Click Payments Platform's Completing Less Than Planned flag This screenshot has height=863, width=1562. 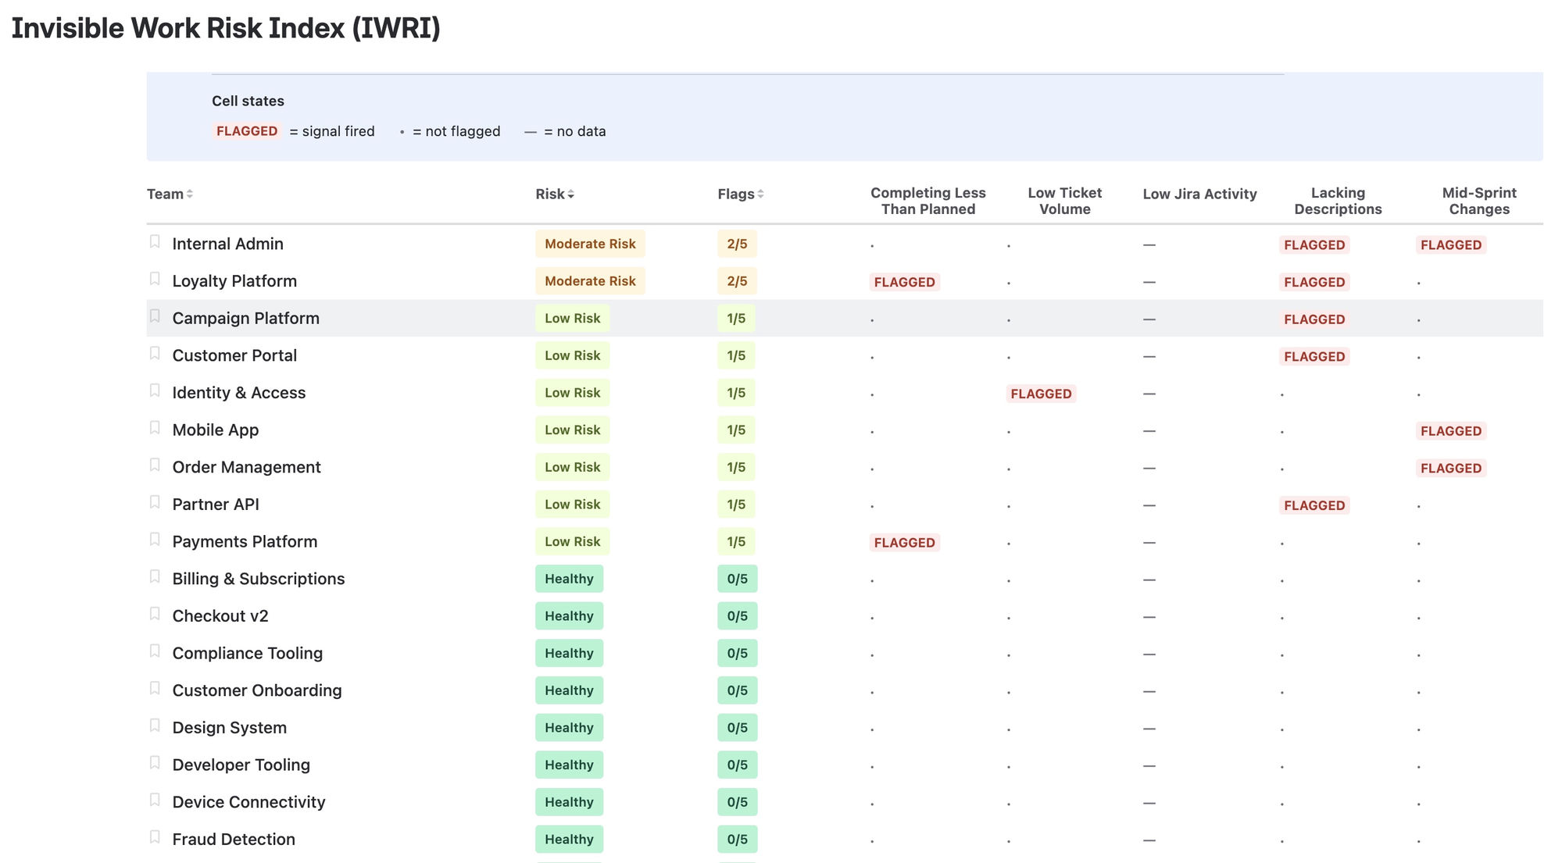tap(904, 543)
